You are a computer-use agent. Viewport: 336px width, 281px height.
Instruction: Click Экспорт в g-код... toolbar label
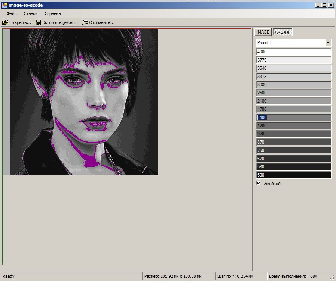pos(60,22)
